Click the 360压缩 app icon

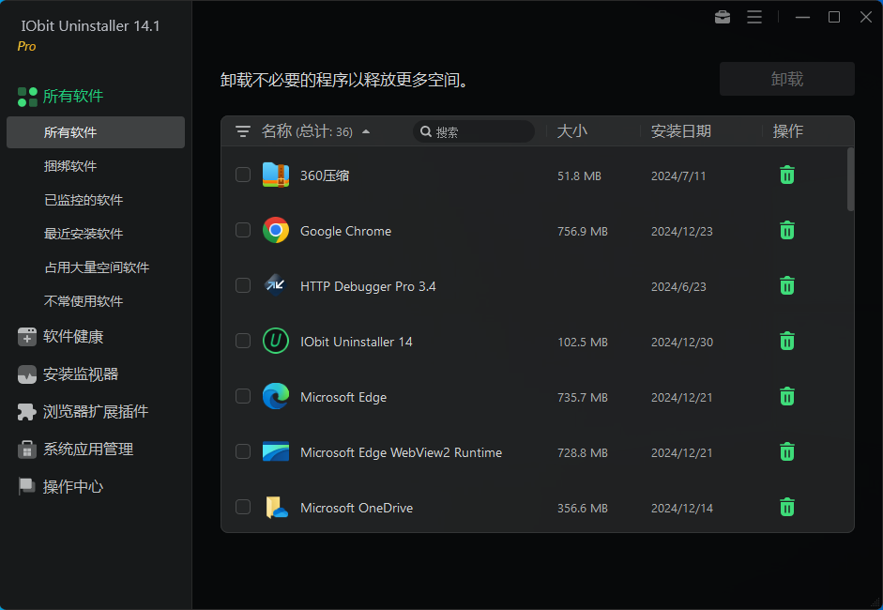(276, 175)
